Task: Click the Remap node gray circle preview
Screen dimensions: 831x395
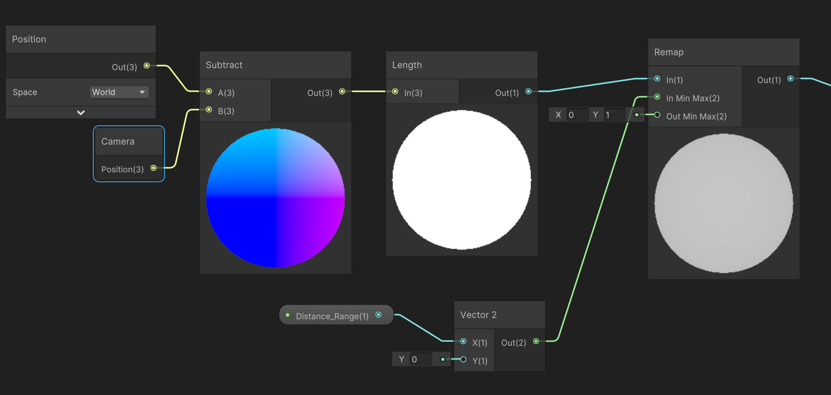Action: tap(724, 203)
